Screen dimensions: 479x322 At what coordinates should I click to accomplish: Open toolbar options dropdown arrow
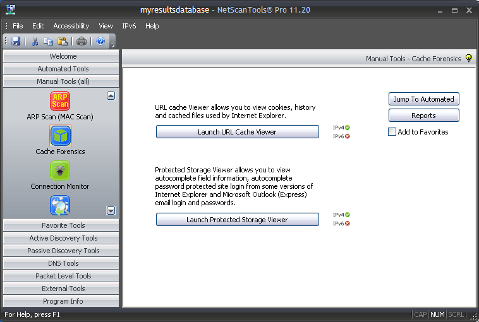click(112, 45)
